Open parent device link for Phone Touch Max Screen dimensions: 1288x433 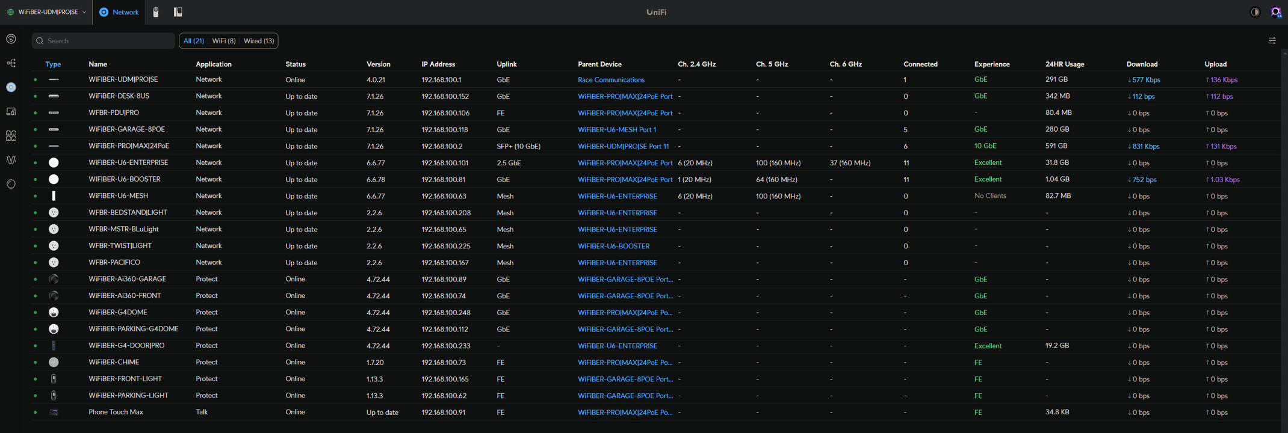(x=625, y=412)
